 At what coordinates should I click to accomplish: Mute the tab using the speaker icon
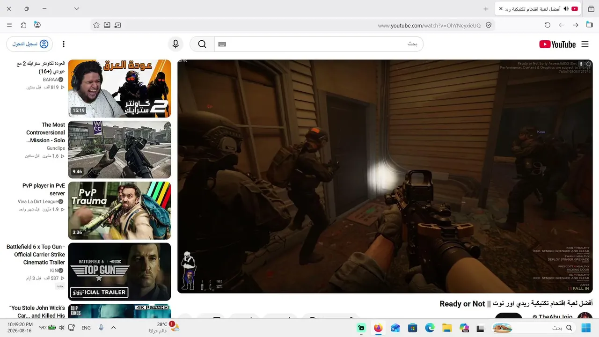point(566,9)
